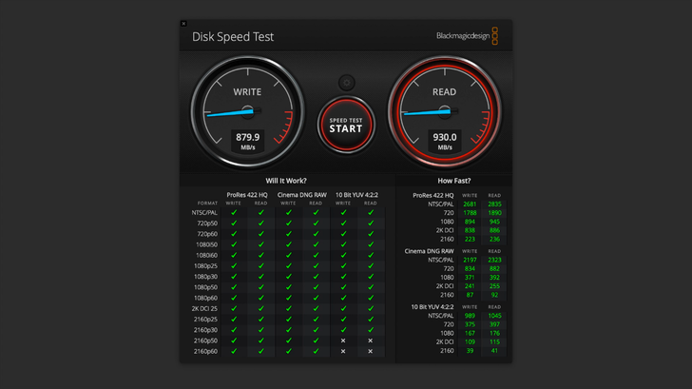Select the 930.0 MB/s read readout
The width and height of the screenshot is (692, 389).
[x=445, y=142]
